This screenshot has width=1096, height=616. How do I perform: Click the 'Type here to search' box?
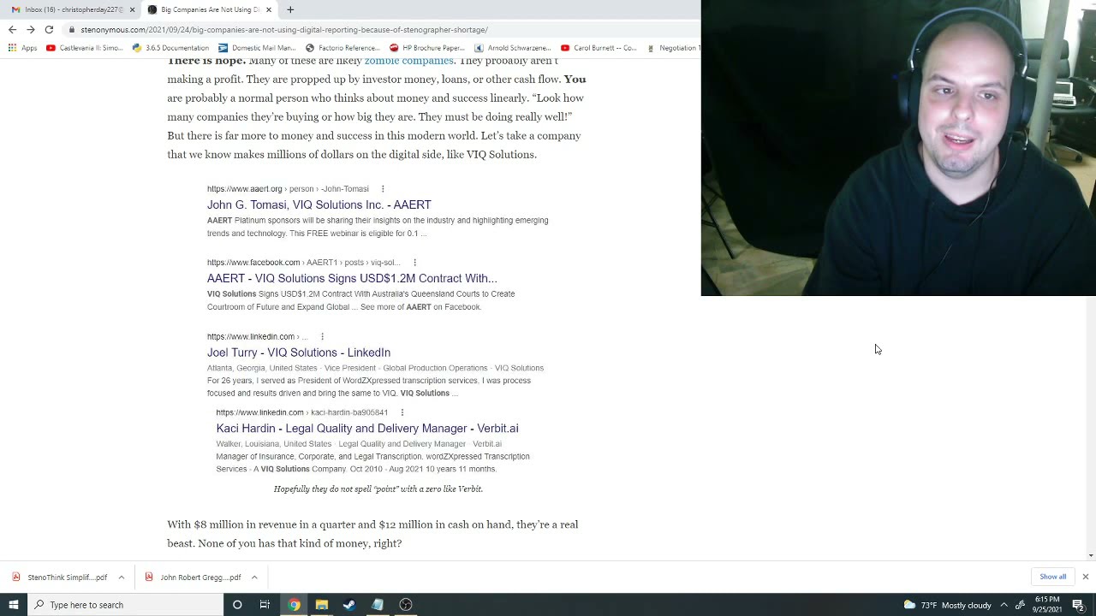(125, 605)
